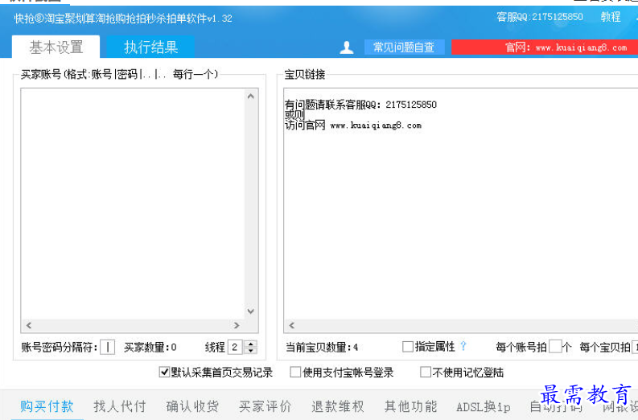Click the user account icon

(346, 47)
